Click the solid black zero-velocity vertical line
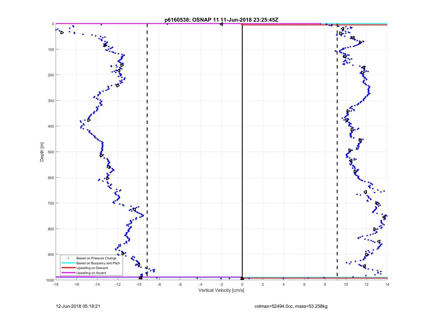Image resolution: width=428 pixels, height=315 pixels. pos(242,152)
